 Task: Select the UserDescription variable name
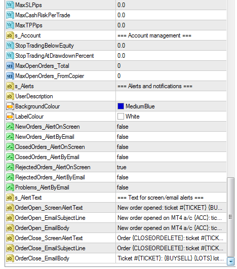coord(34,96)
